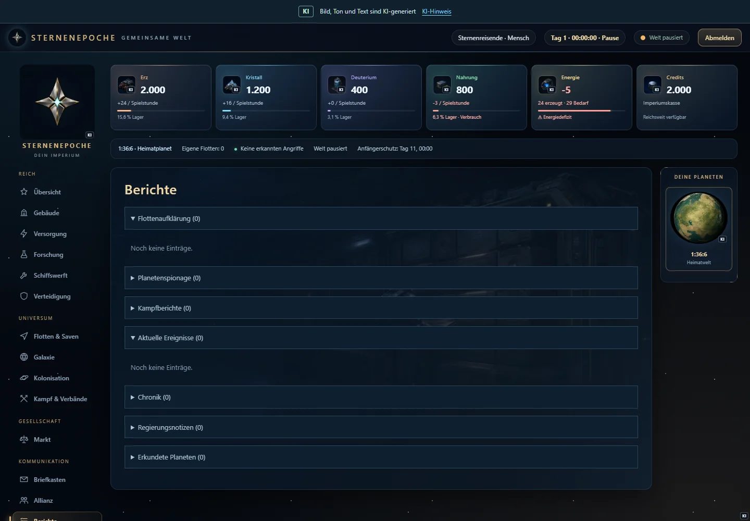Select Kolonisation in the sidebar
This screenshot has width=750, height=521.
click(56, 378)
